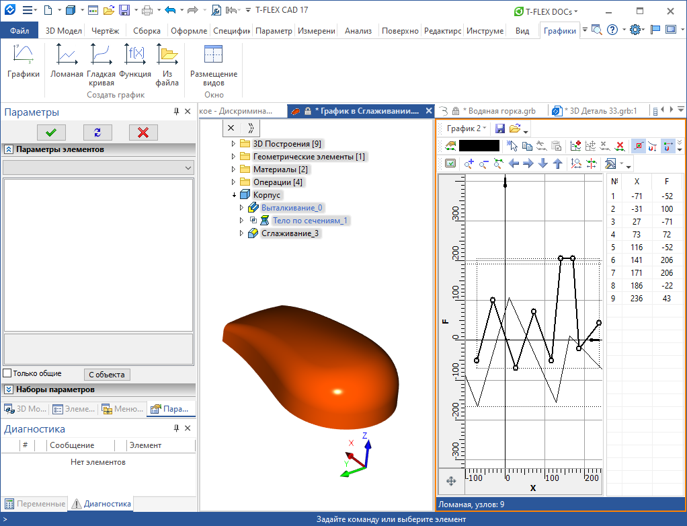
Task: Switch to the Переменные panel tab
Action: [32, 503]
